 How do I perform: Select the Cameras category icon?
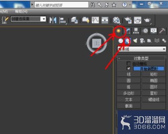point(142,41)
